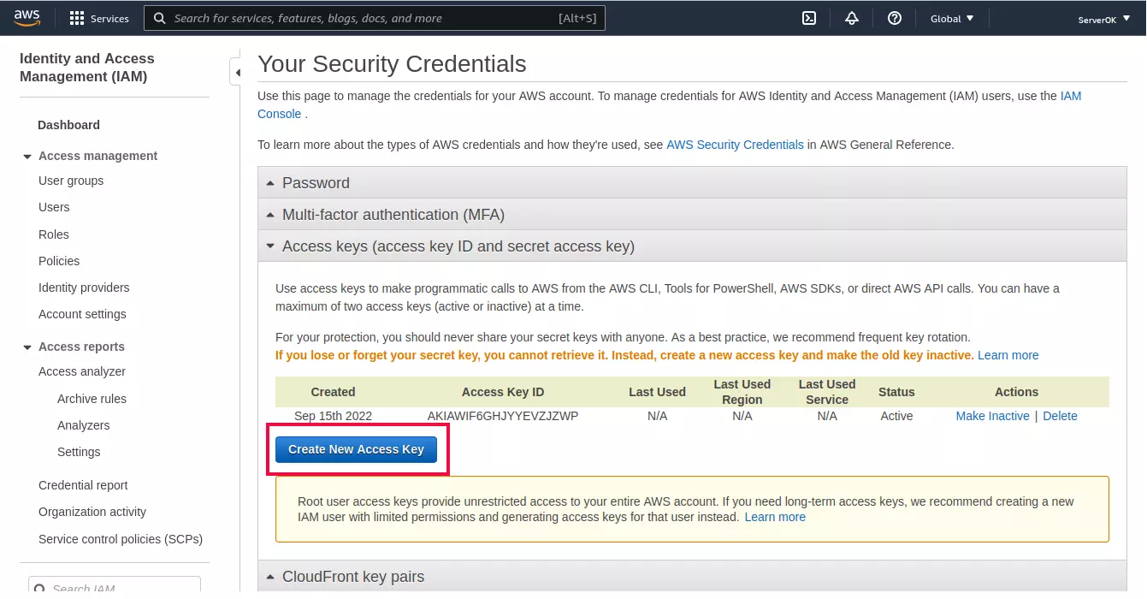Open the Global region dropdown
This screenshot has height=599, width=1147.
point(951,17)
